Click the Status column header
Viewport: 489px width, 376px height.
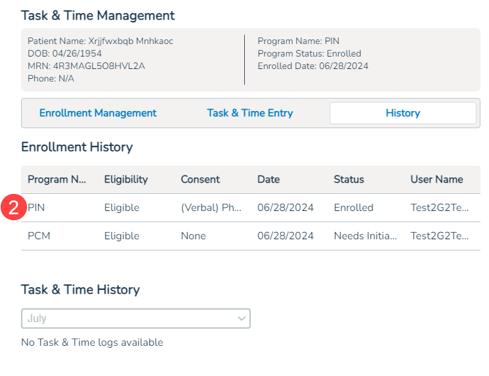point(349,179)
